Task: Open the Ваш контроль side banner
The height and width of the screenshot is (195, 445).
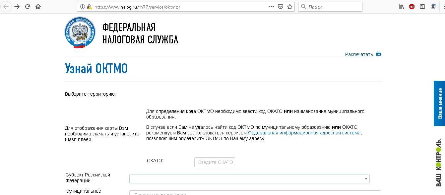Action: click(x=438, y=163)
